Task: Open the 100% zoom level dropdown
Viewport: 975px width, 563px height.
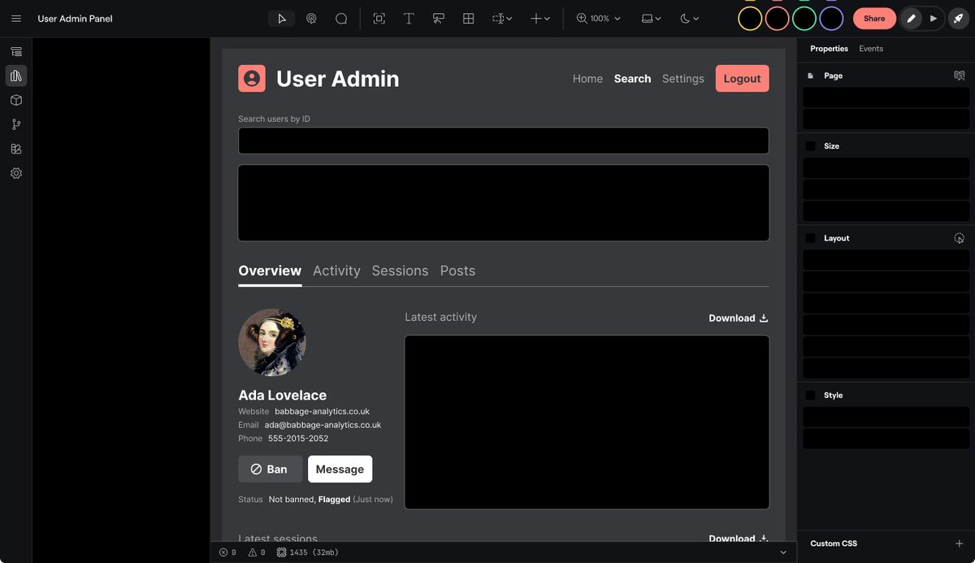Action: [x=598, y=18]
